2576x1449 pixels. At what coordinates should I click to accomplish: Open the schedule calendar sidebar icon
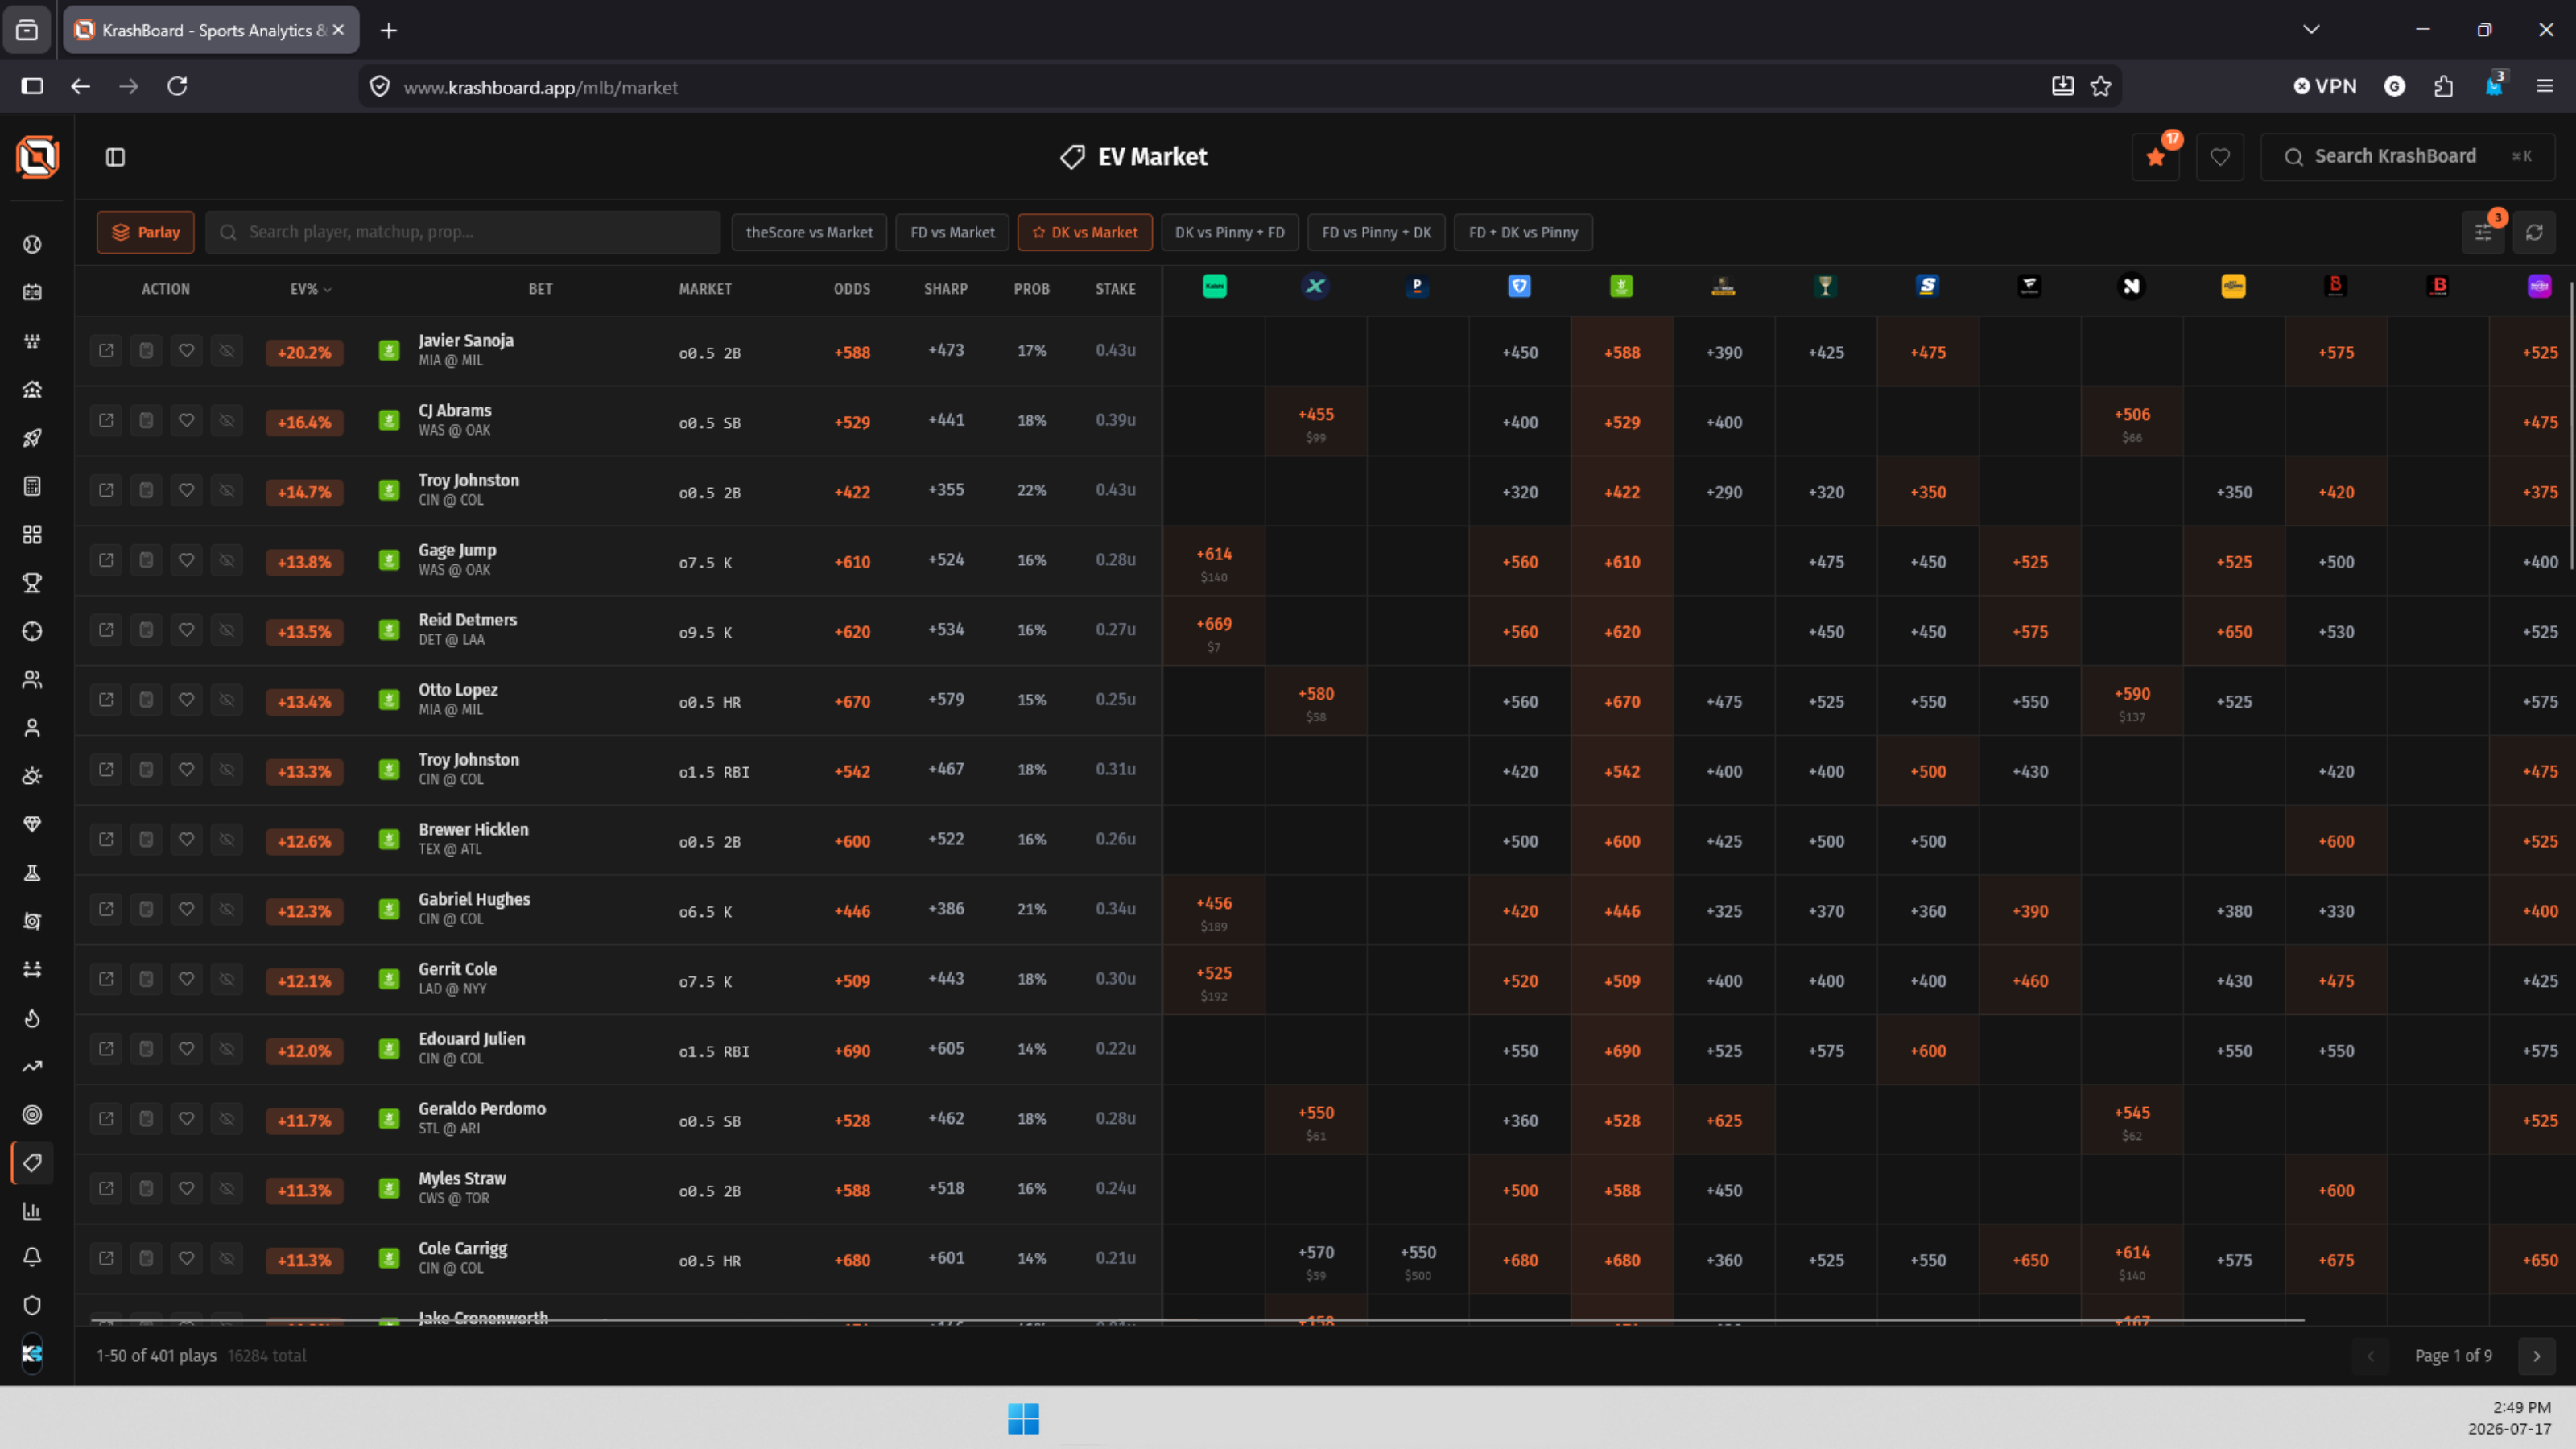32,292
